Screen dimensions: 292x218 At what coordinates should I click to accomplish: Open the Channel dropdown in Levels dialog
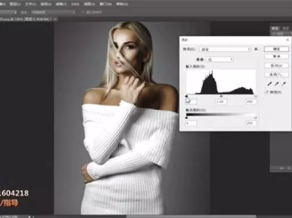[220, 59]
